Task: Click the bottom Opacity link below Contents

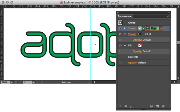Action: coord(133,63)
